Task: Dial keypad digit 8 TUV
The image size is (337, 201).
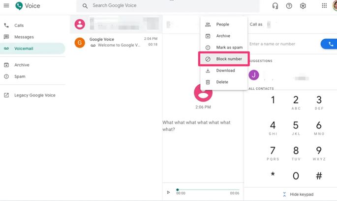Action: point(296,153)
